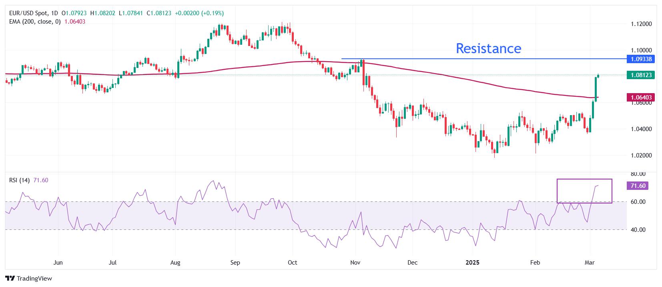Click the purple 71.60 RSI value tag

pos(637,186)
